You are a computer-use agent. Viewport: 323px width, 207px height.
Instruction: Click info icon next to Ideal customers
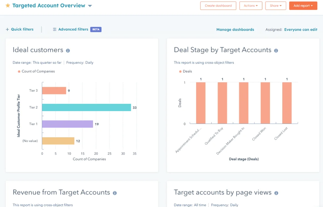coord(68,51)
